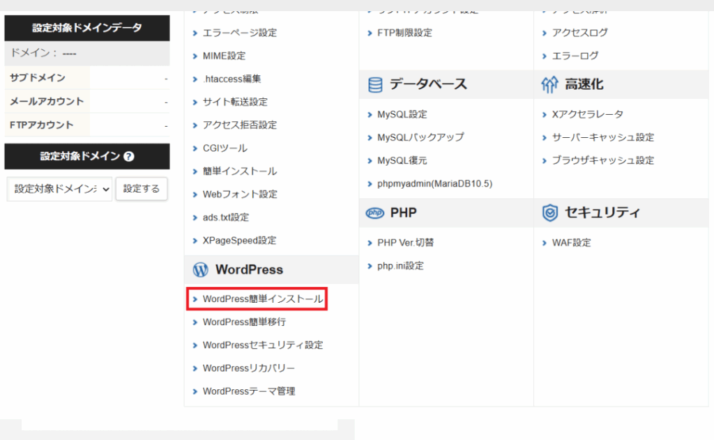Open FTP制限設定
This screenshot has width=714, height=440.
[405, 33]
